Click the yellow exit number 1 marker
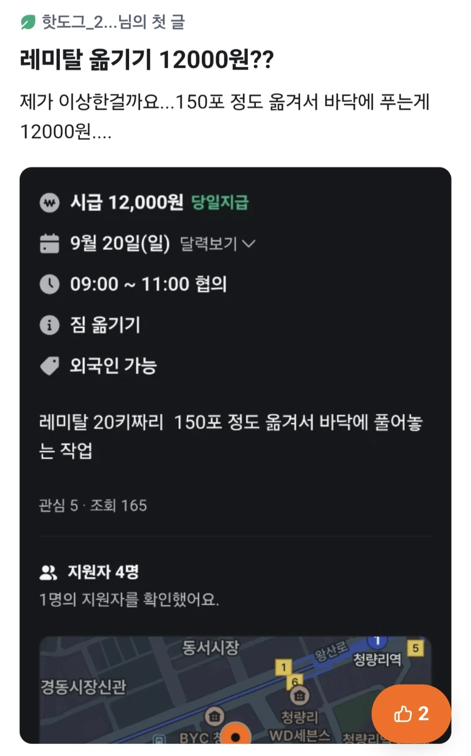The width and height of the screenshot is (471, 756). [x=283, y=668]
